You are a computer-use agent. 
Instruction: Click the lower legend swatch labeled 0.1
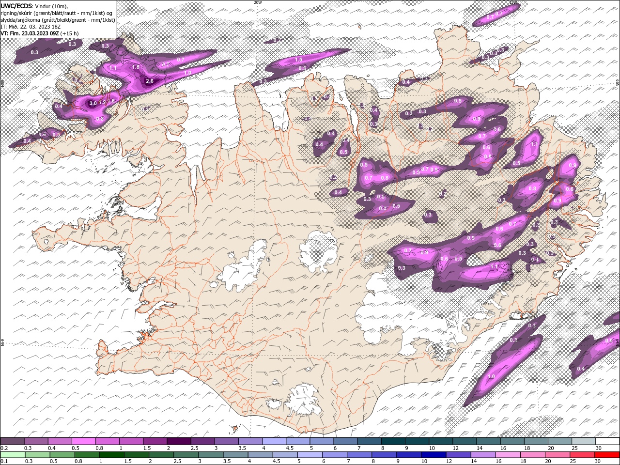pos(13,455)
